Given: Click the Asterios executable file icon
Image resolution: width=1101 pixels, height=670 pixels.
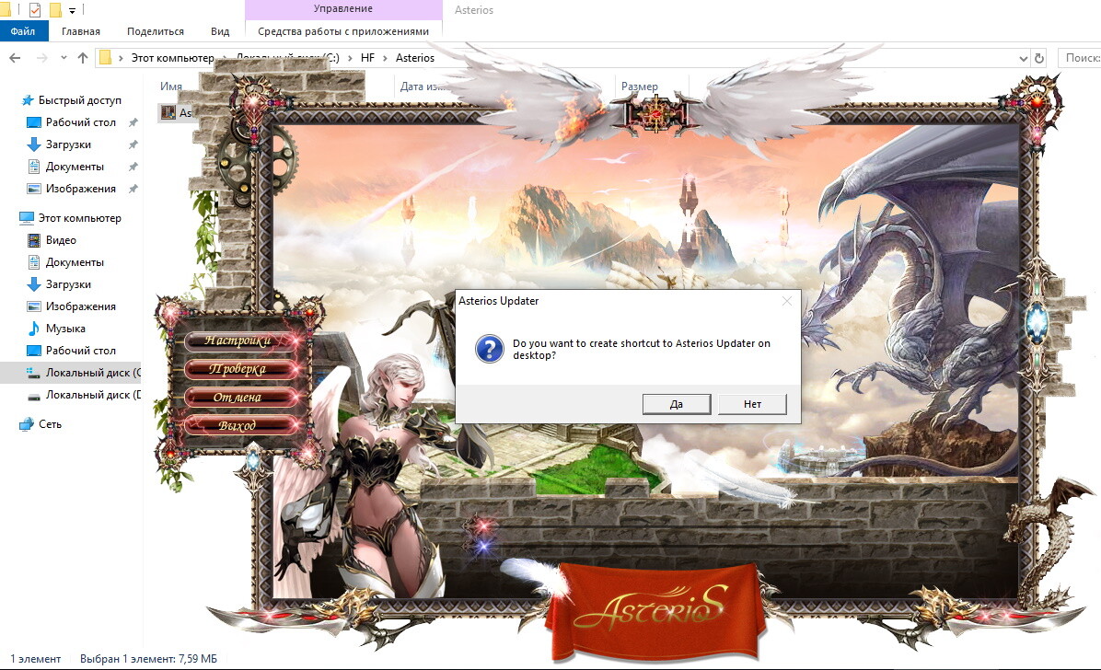Looking at the screenshot, I should (168, 112).
